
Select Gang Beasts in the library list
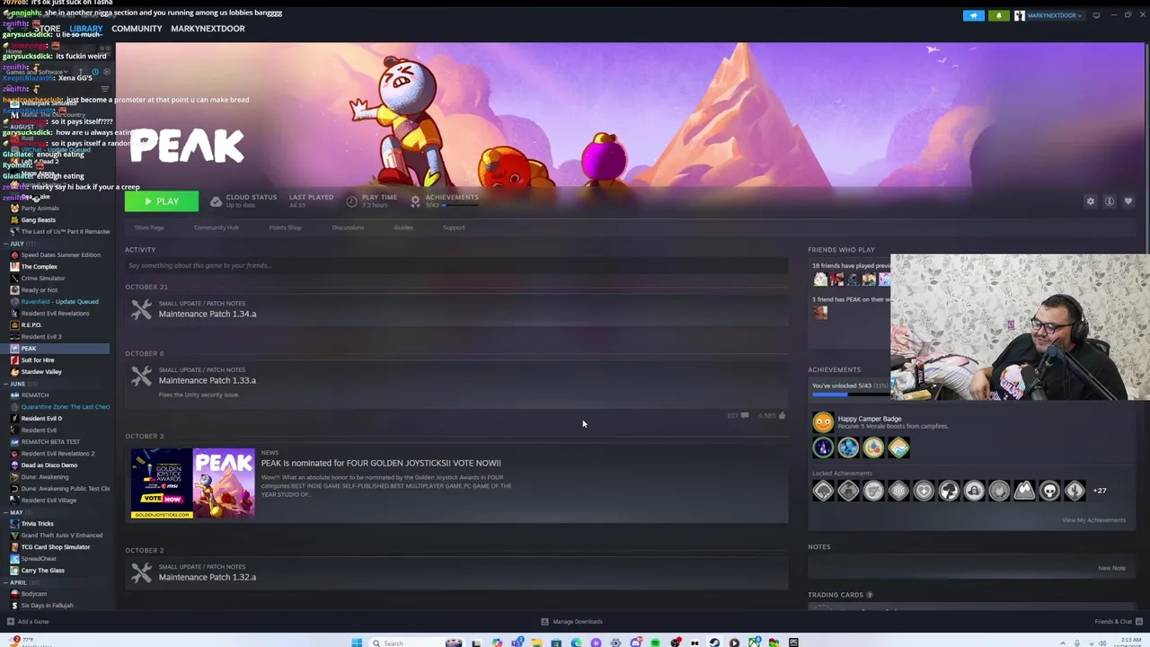[x=39, y=220]
